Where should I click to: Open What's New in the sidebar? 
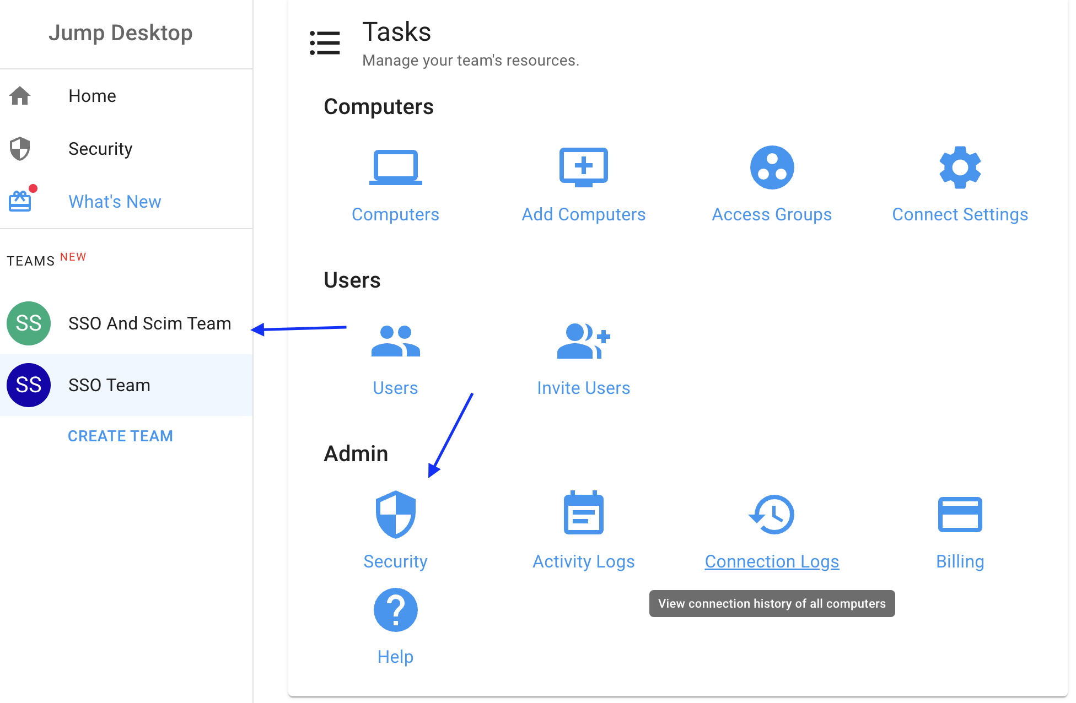click(126, 202)
